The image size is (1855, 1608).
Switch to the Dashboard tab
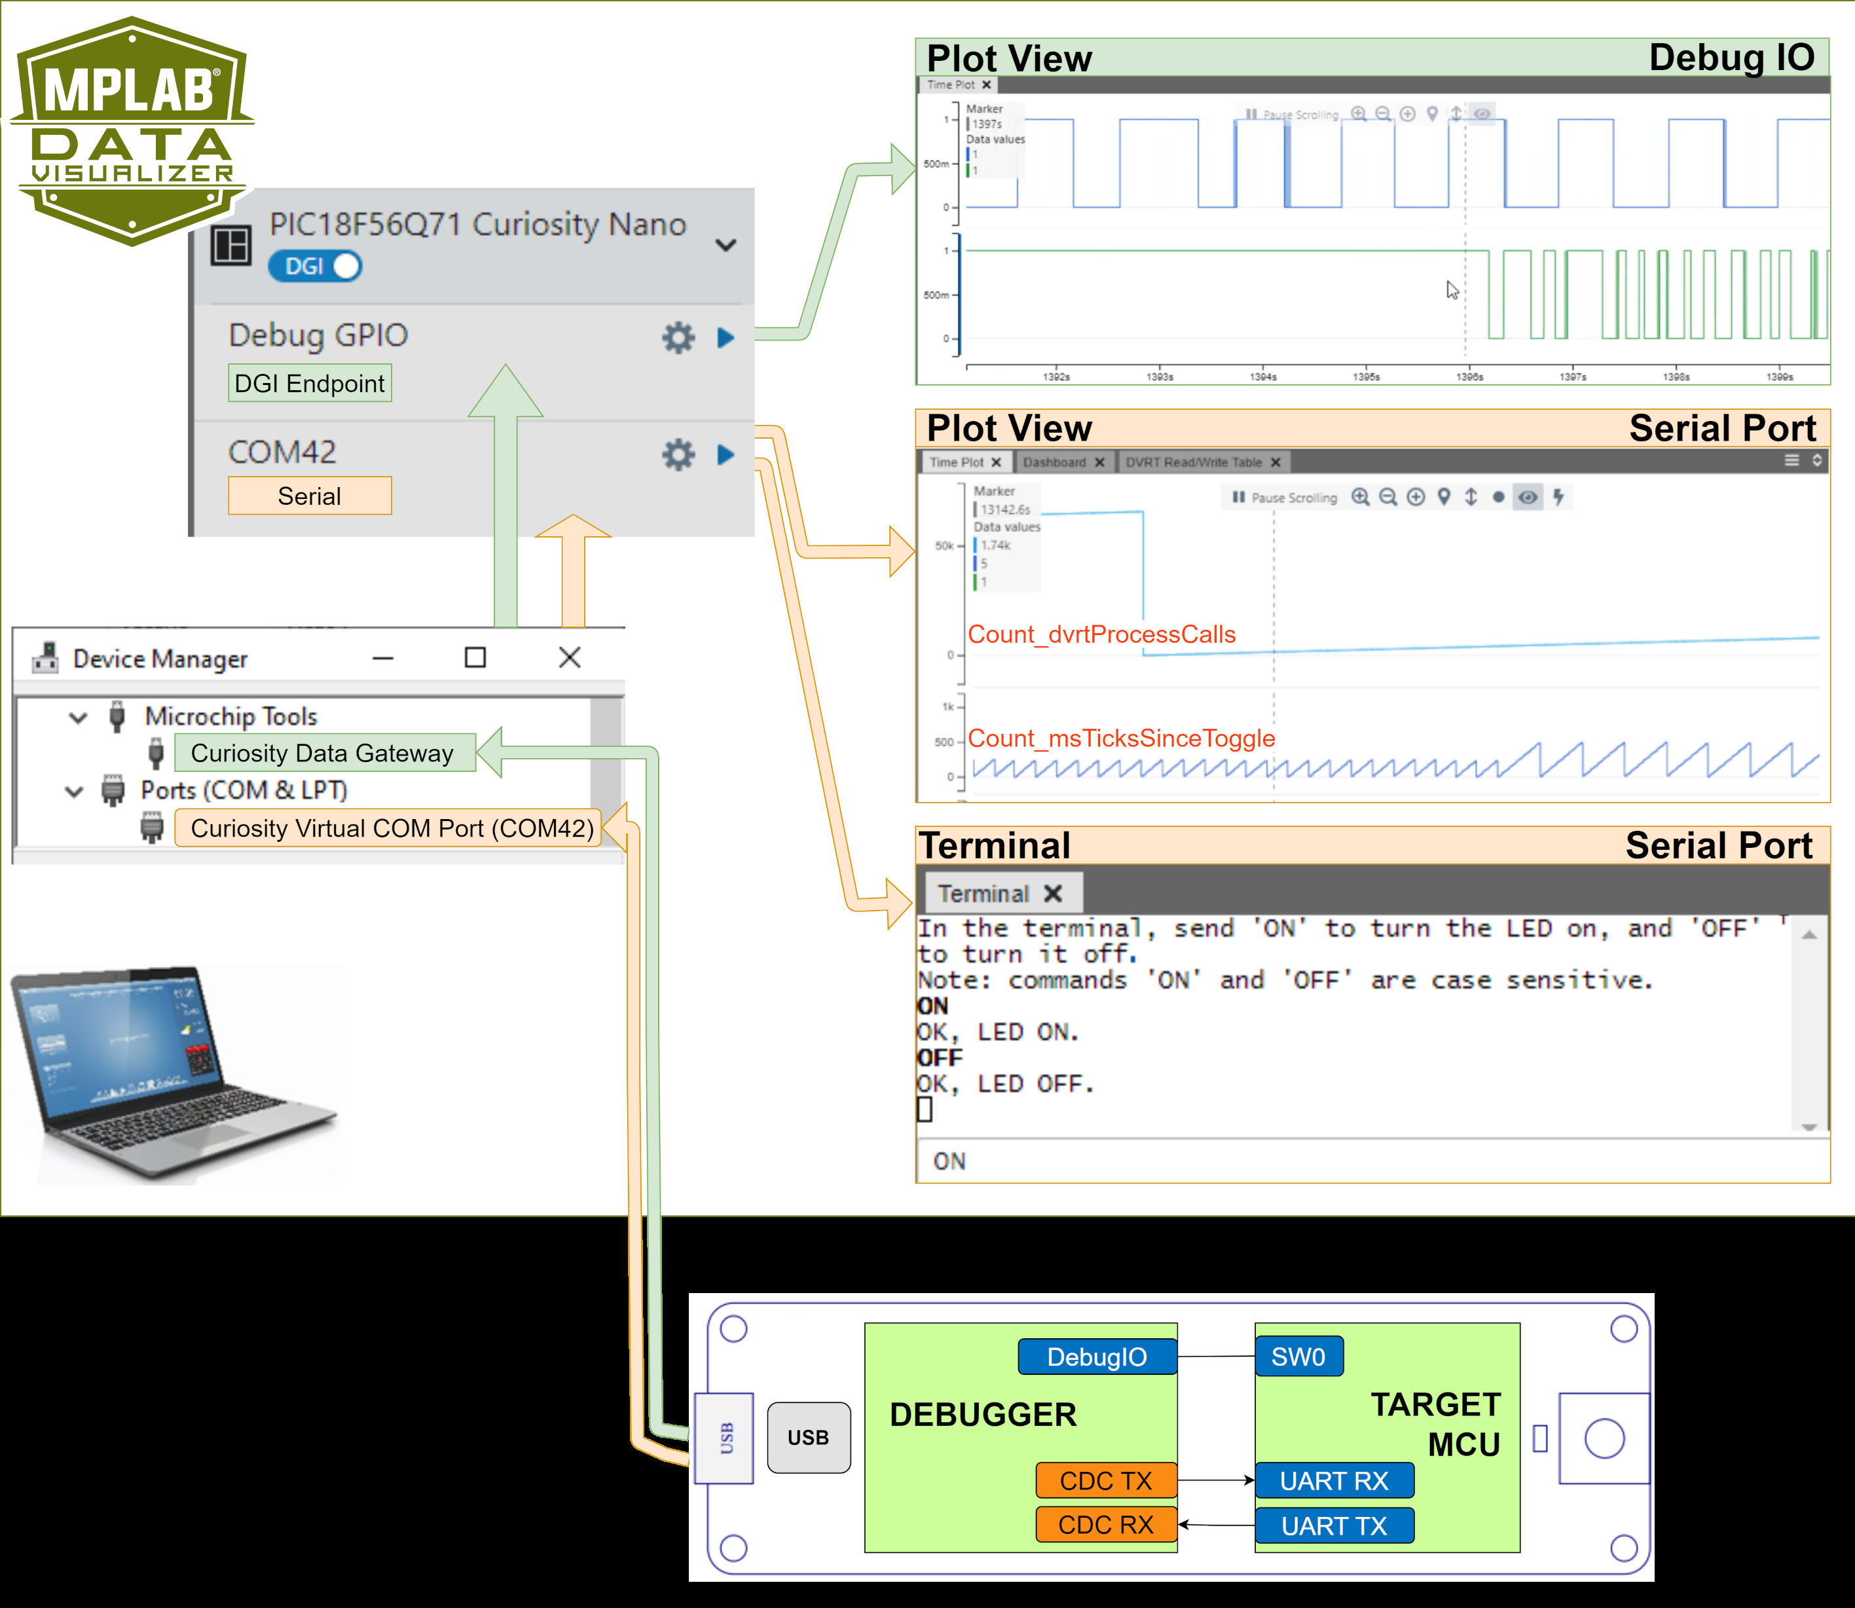point(1054,462)
